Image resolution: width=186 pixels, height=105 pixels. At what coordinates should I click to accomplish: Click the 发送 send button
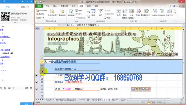[26, 104]
